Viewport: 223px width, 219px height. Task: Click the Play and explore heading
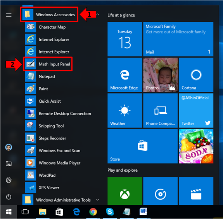(123, 170)
